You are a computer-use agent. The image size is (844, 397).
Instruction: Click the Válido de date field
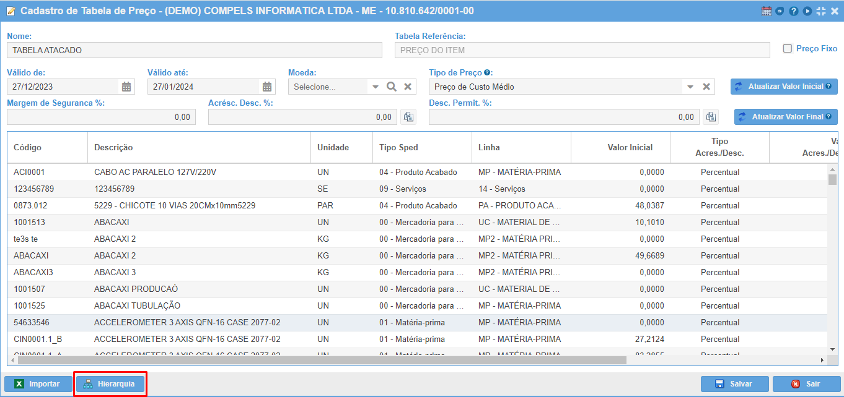point(63,87)
